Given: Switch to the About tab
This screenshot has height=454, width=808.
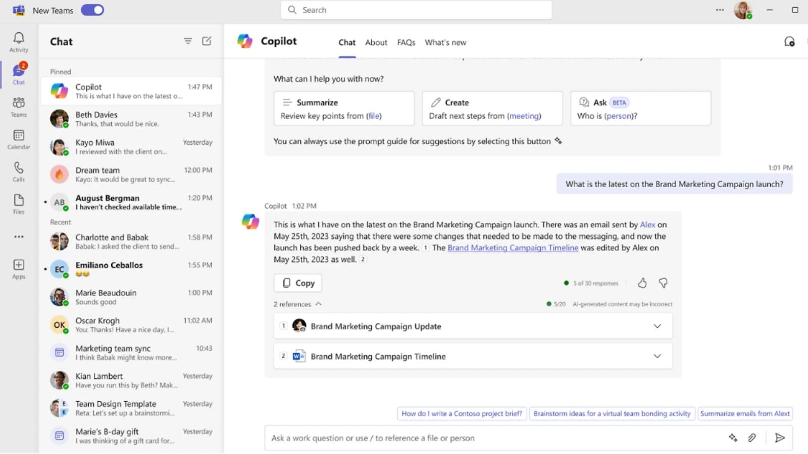Looking at the screenshot, I should pyautogui.click(x=376, y=42).
